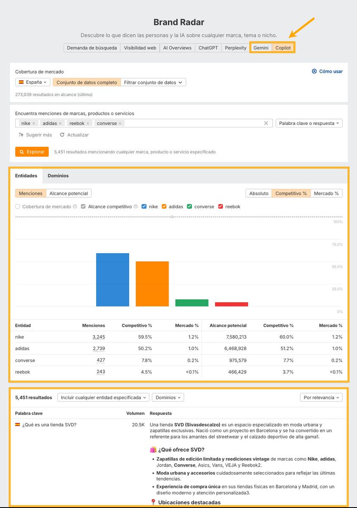This screenshot has height=508, width=357.
Task: Click the Sugerir más button
Action: point(36,135)
